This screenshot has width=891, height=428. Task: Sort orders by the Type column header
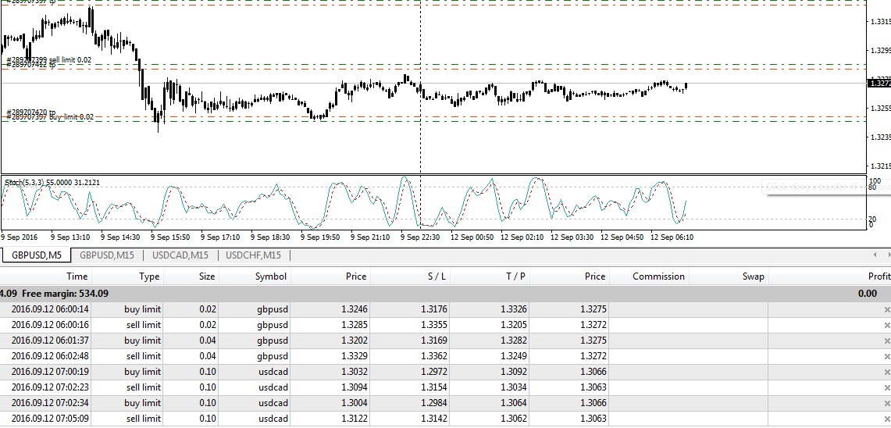click(127, 276)
